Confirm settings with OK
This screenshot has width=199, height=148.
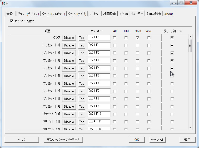click(137, 140)
